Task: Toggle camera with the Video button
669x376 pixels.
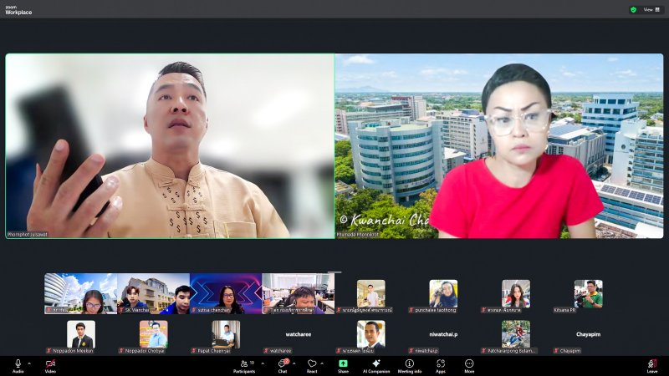Action: click(50, 365)
